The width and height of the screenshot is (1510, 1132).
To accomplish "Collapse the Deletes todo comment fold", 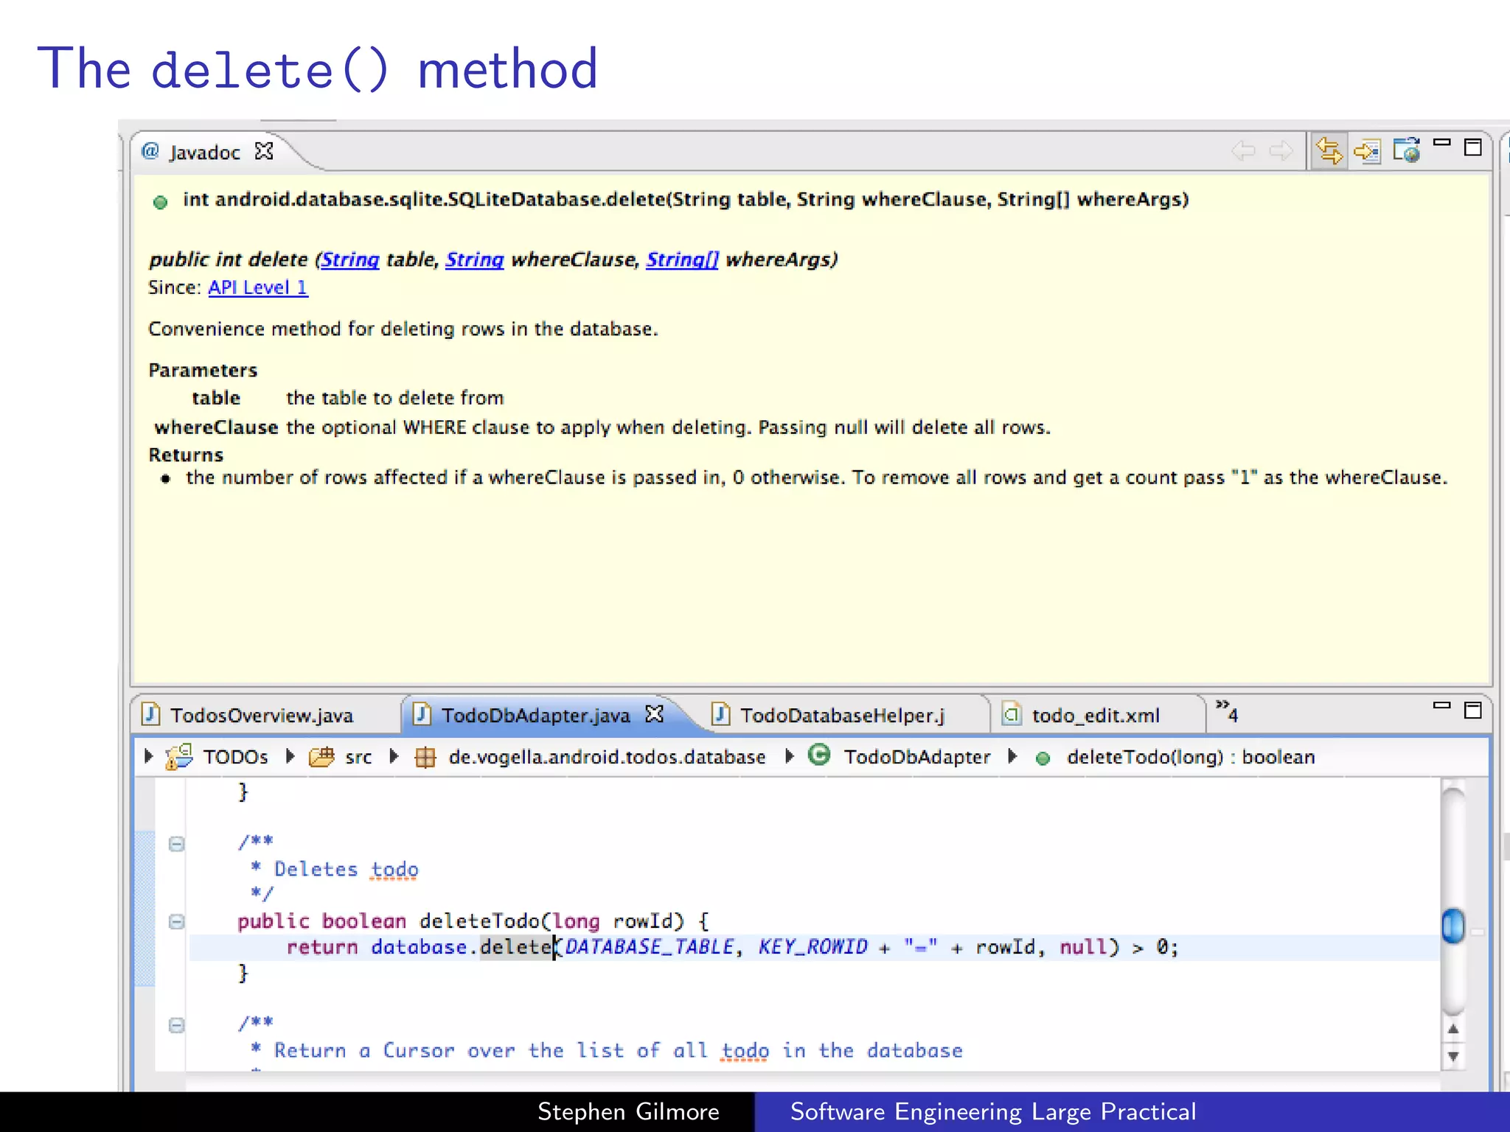I will point(176,844).
